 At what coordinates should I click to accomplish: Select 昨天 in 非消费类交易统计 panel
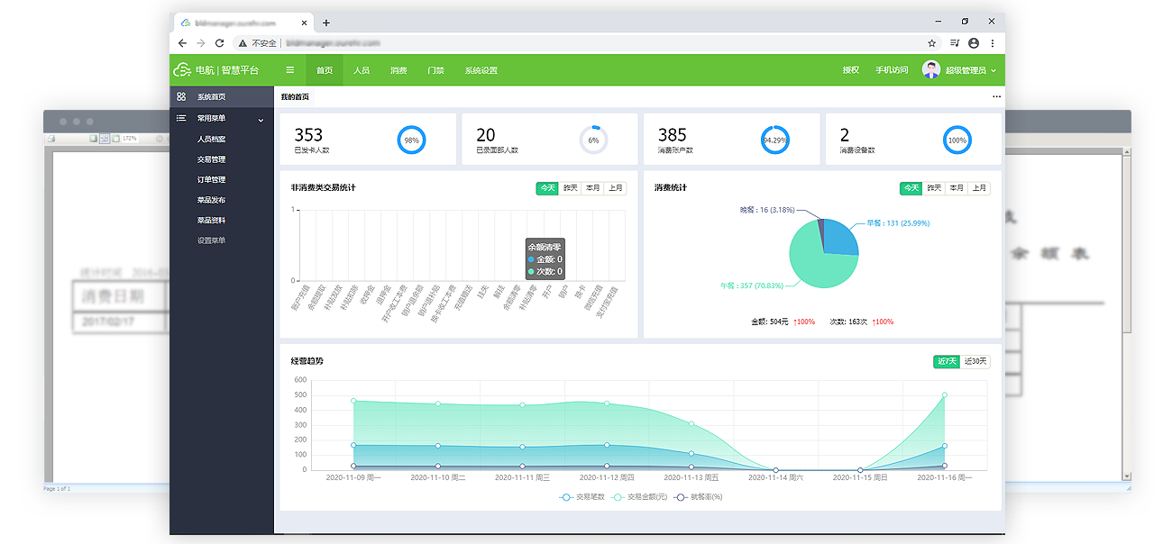[x=570, y=188]
